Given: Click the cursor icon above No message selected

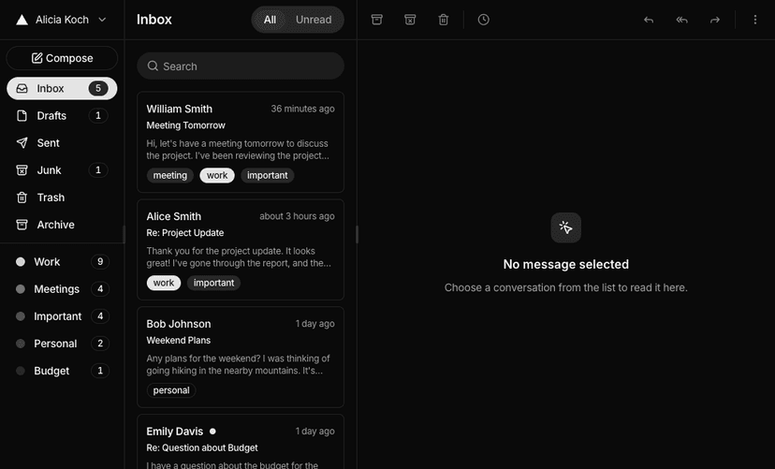Looking at the screenshot, I should (x=566, y=227).
